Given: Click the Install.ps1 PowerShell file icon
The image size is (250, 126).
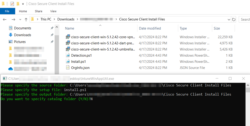Looking at the screenshot, I should click(68, 61).
